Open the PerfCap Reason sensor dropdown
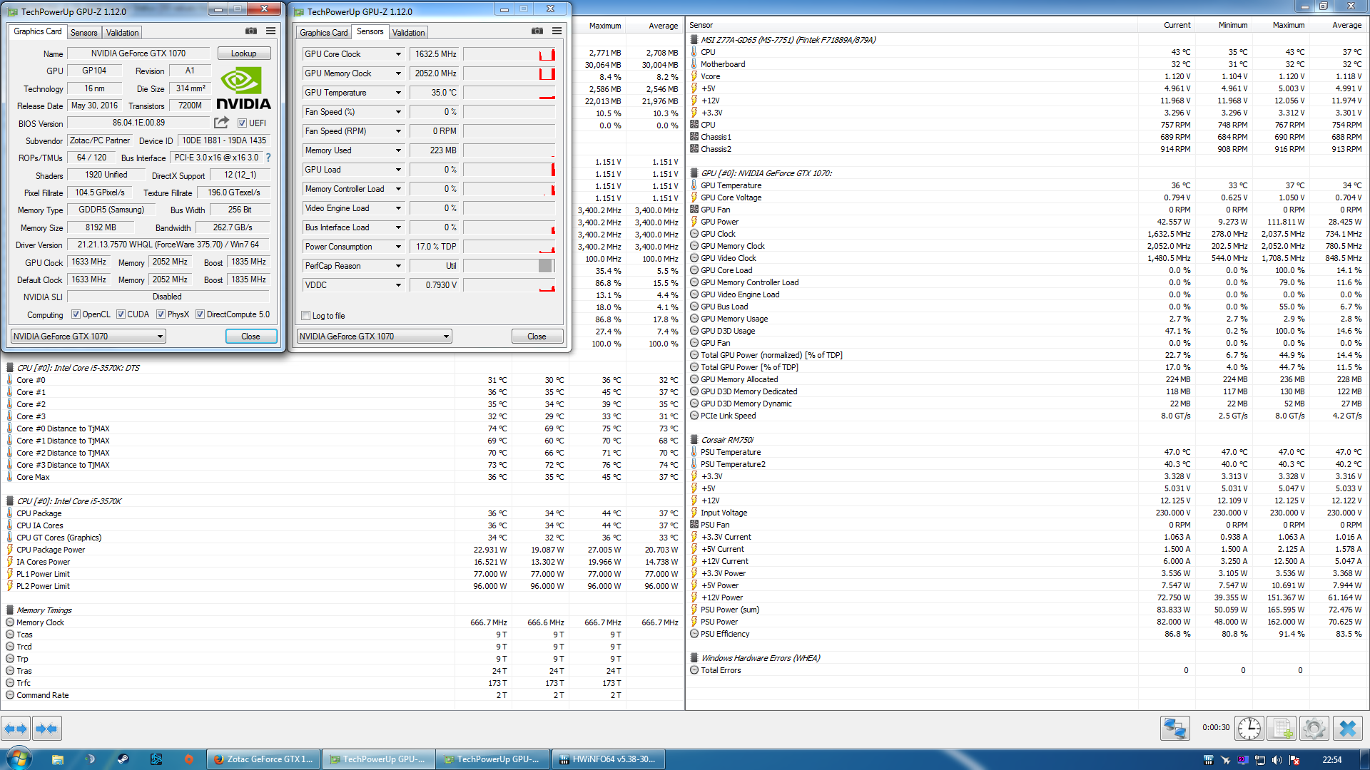Viewport: 1370px width, 770px height. (x=398, y=266)
